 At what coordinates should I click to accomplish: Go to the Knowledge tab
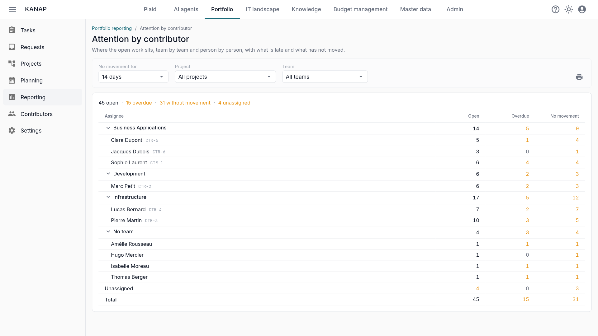tap(306, 9)
